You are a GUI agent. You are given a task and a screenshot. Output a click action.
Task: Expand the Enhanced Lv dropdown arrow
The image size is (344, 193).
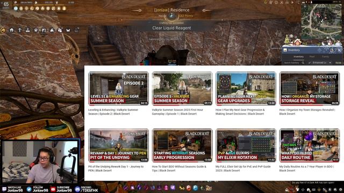coord(330,63)
